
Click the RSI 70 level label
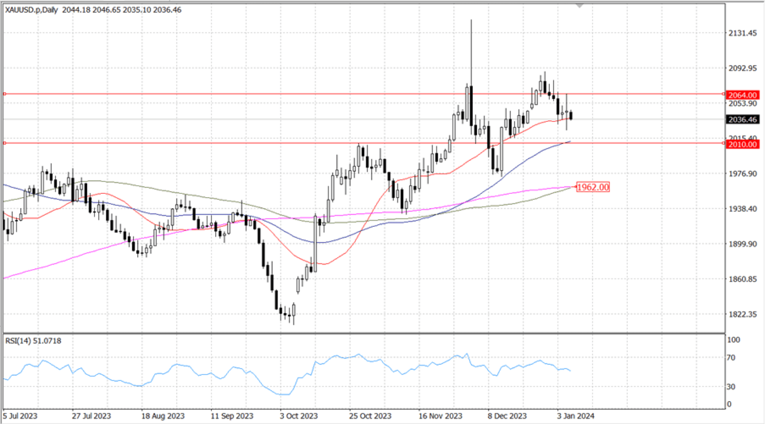[731, 358]
